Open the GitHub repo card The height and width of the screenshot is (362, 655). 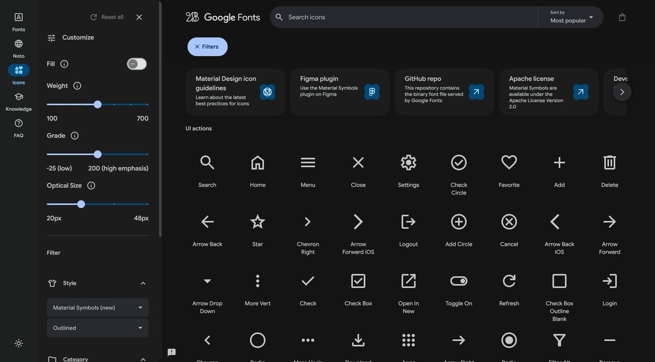[x=444, y=92]
